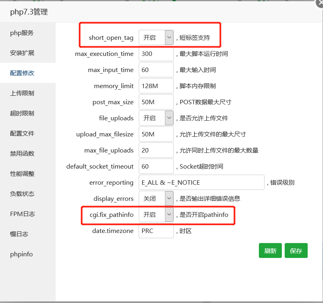Open the short_open_tag dropdown
This screenshot has width=323, height=303.
(x=156, y=38)
